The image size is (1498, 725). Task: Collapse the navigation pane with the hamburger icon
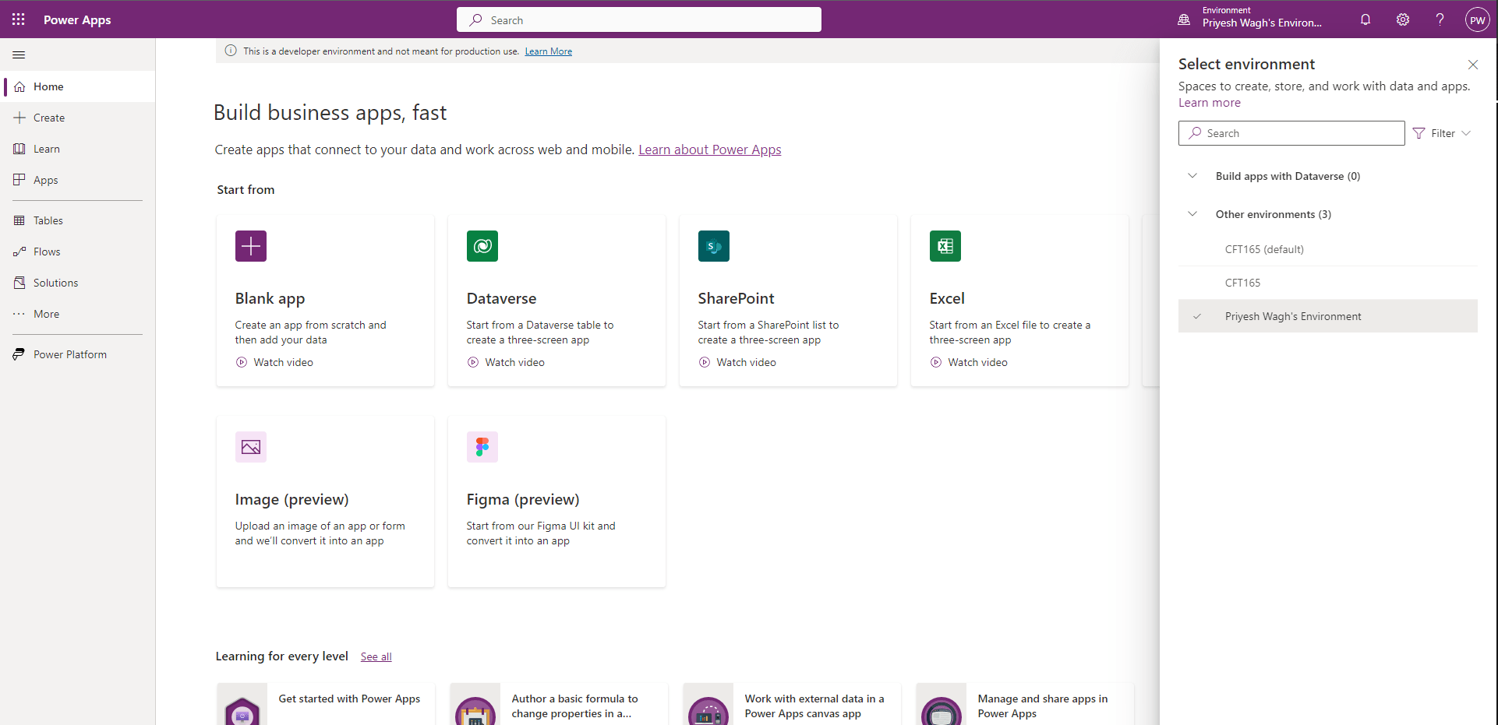(19, 54)
